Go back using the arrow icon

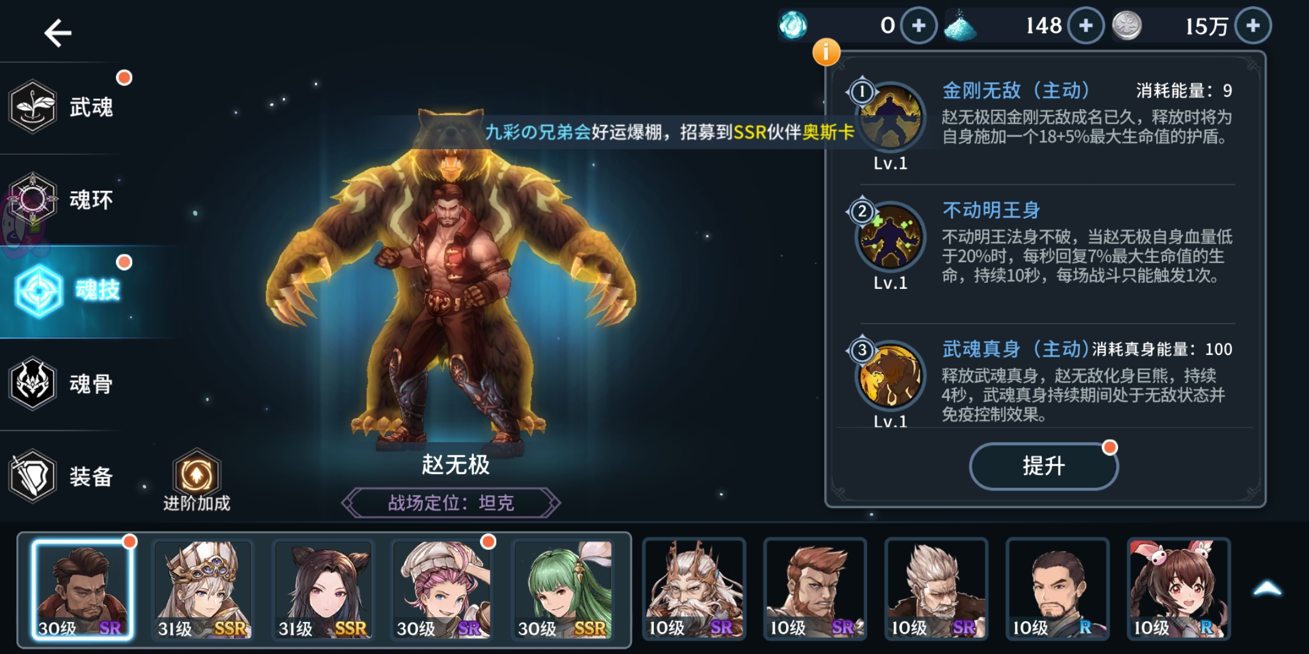[x=58, y=33]
